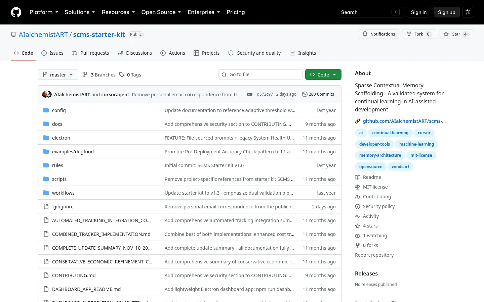
Task: Open COMBINED_TRACKER_IMPLEMENTATION.md file
Action: pyautogui.click(x=101, y=234)
